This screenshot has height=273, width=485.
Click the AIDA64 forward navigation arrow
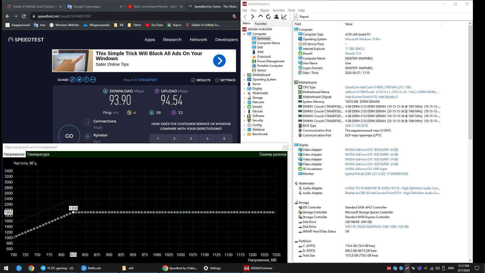(x=252, y=17)
